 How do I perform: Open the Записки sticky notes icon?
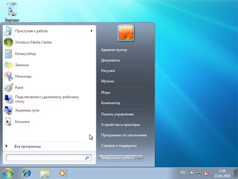point(8,65)
